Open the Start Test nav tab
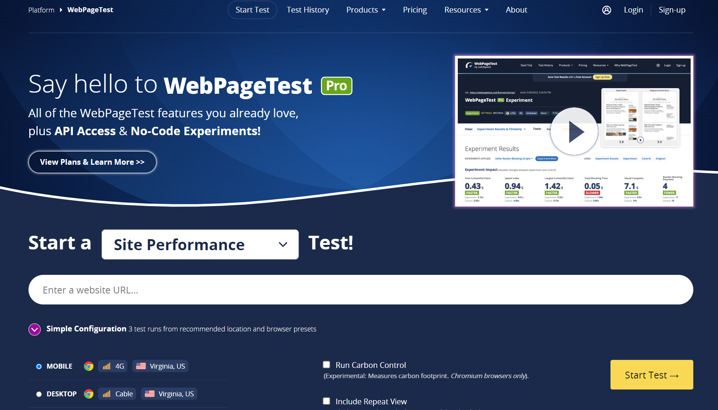This screenshot has height=410, width=718. tap(252, 10)
